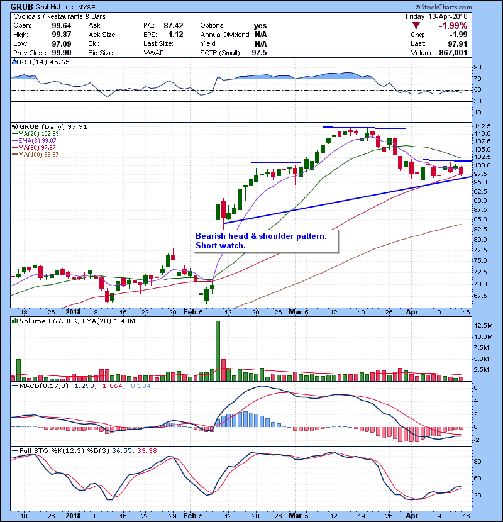Screen dimensions: 503x522
Task: Click the candlestick icon beside GRUB (Daily)
Action: click(x=14, y=126)
